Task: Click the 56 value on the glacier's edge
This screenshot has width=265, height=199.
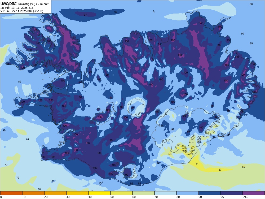Action: [x=170, y=154]
